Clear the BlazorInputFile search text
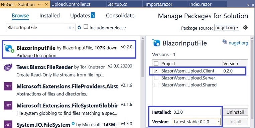 coord(70,28)
